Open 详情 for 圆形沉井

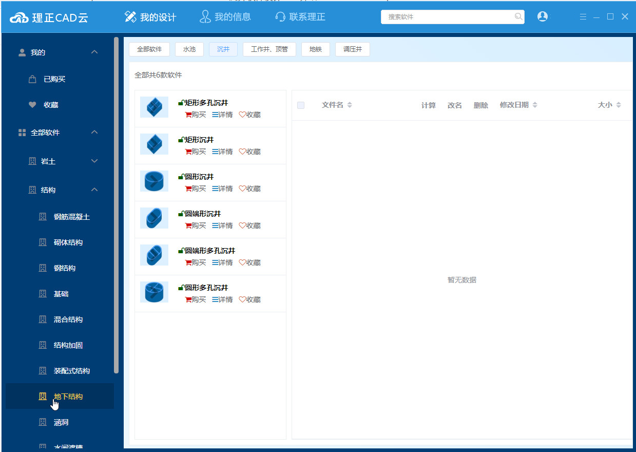coord(222,189)
